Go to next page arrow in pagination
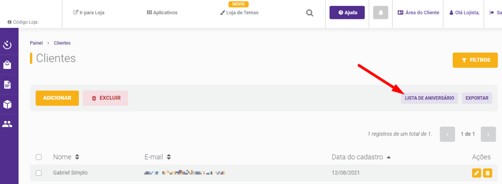 click(488, 134)
